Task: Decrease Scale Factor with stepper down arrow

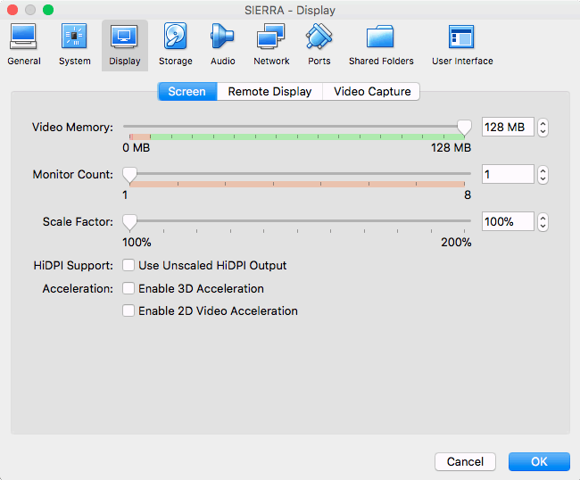Action: [543, 227]
